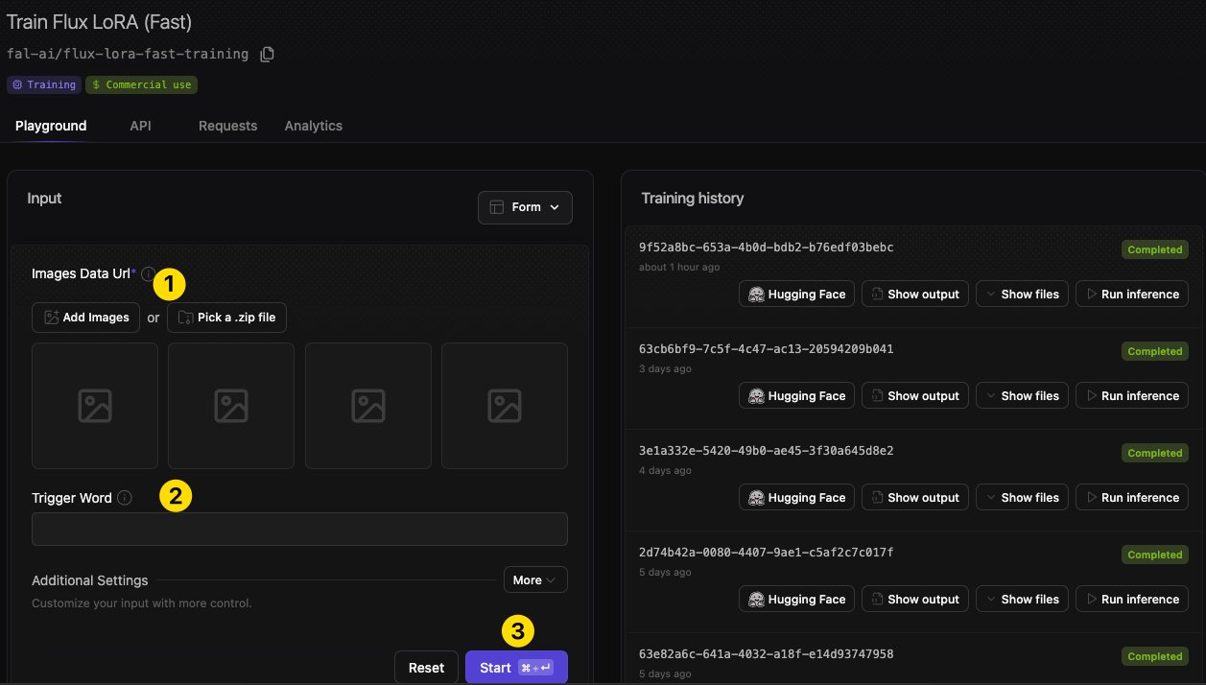
Task: Click the 'about 1 hour ago' timestamp
Action: coord(679,267)
